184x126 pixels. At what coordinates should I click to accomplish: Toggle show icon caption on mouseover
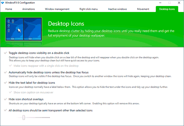click(10, 92)
